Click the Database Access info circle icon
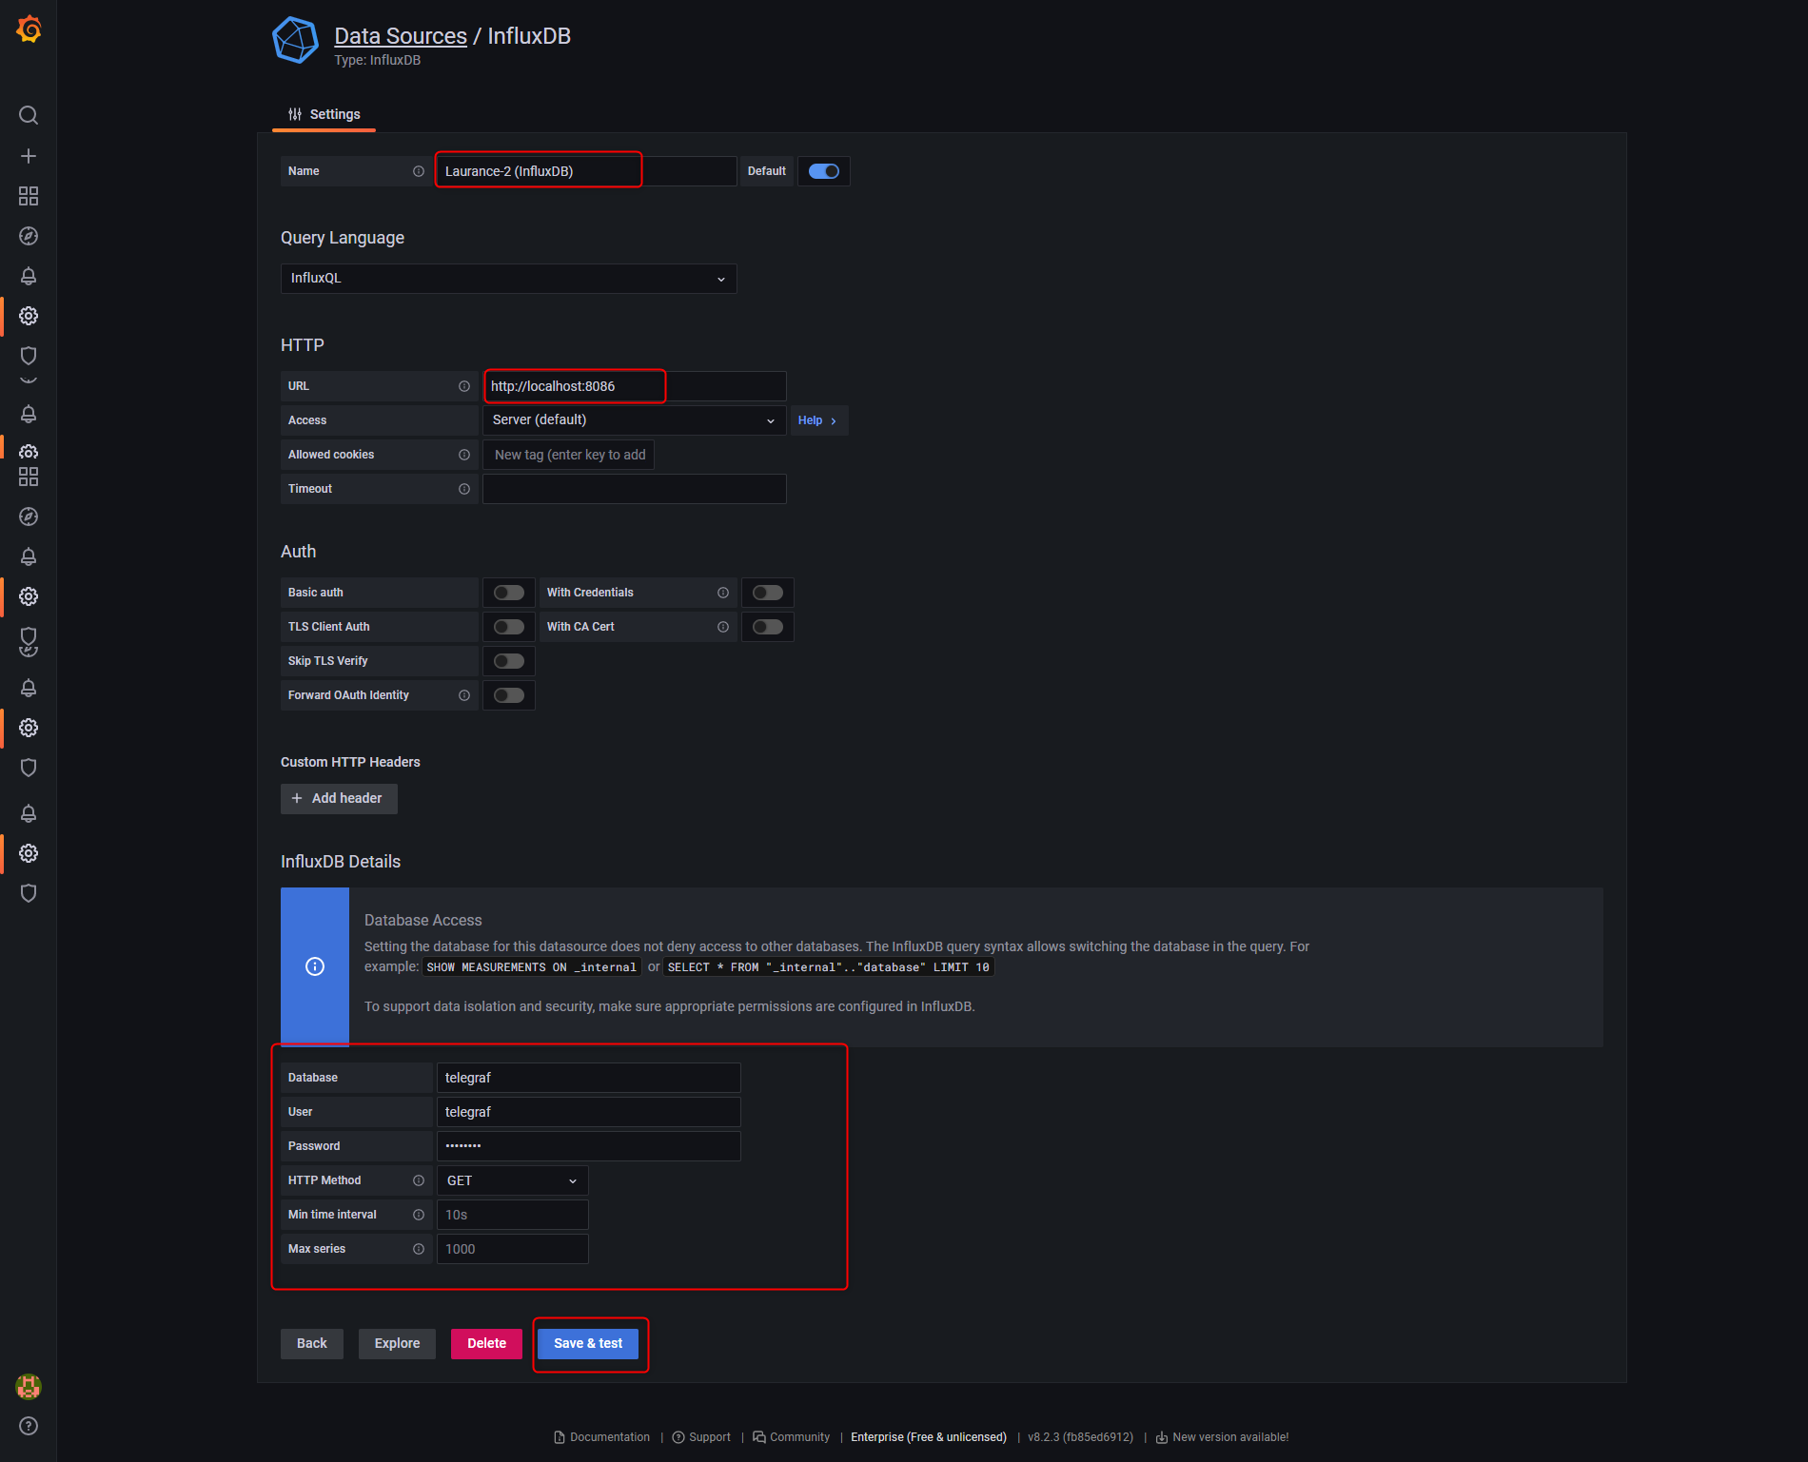The height and width of the screenshot is (1462, 1808). [315, 966]
